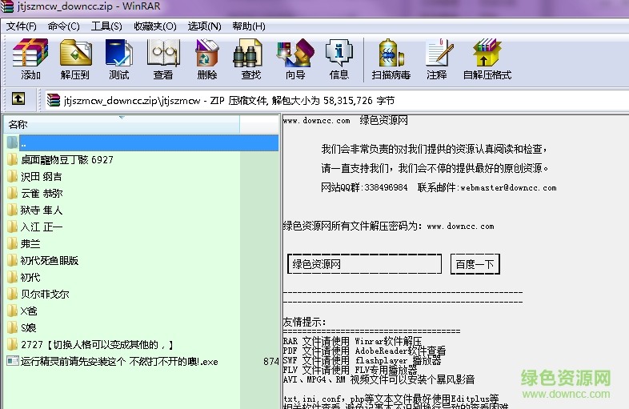The height and width of the screenshot is (409, 629).
Task: Click the 874 size value of the exe file
Action: tap(271, 361)
